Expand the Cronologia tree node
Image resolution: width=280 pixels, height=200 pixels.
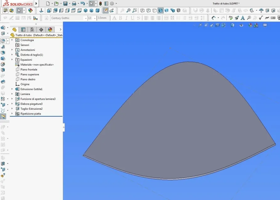pos(12,40)
